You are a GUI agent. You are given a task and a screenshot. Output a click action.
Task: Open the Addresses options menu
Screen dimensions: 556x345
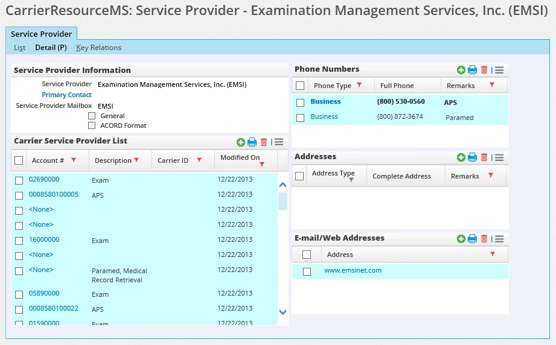tap(499, 157)
